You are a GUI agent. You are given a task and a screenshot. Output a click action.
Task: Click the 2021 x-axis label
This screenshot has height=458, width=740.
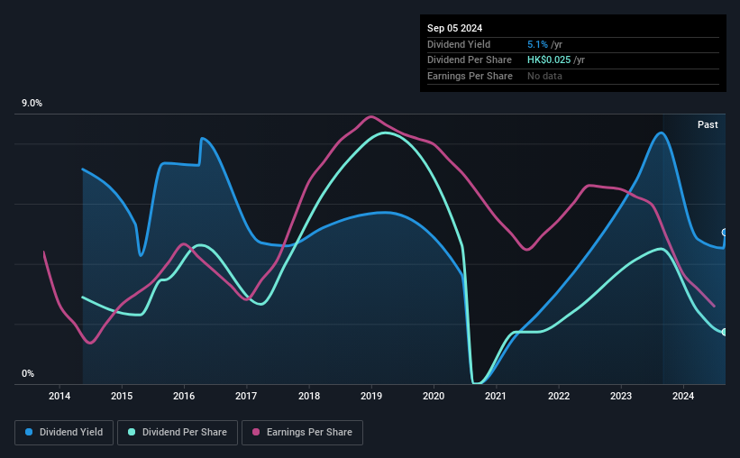click(x=496, y=396)
